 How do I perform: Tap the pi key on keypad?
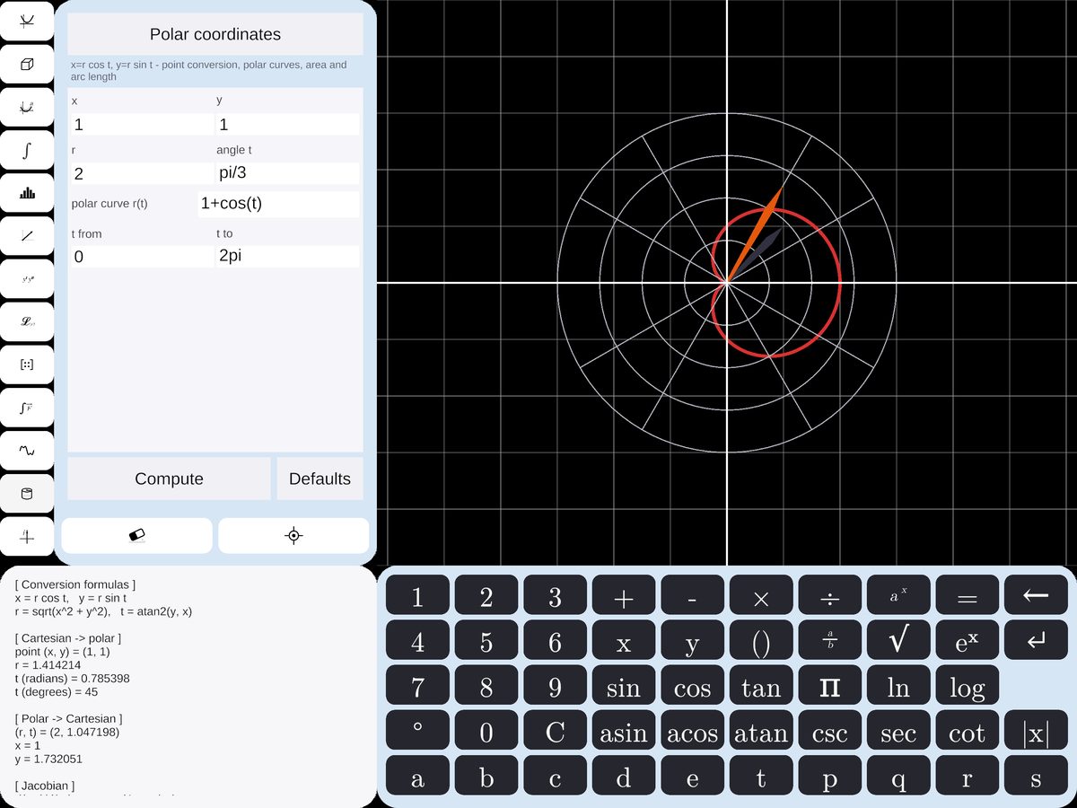click(829, 687)
